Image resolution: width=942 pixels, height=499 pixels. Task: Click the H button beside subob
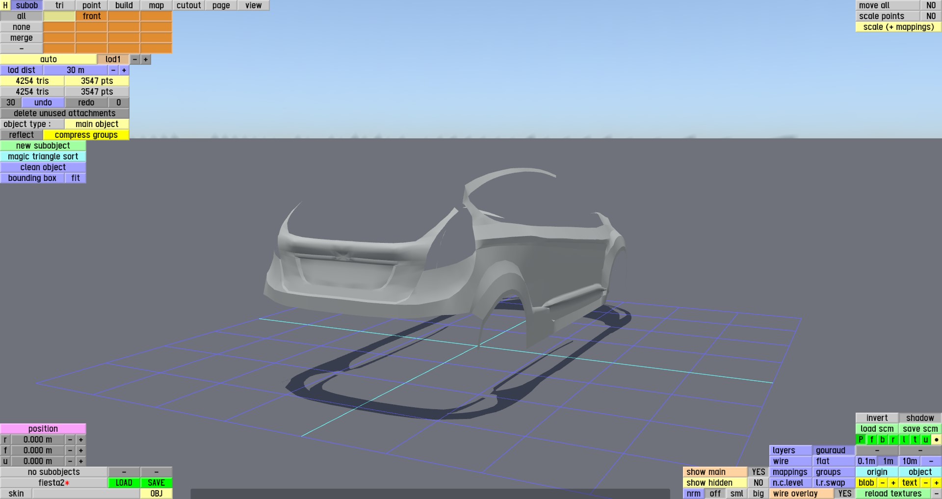5,5
